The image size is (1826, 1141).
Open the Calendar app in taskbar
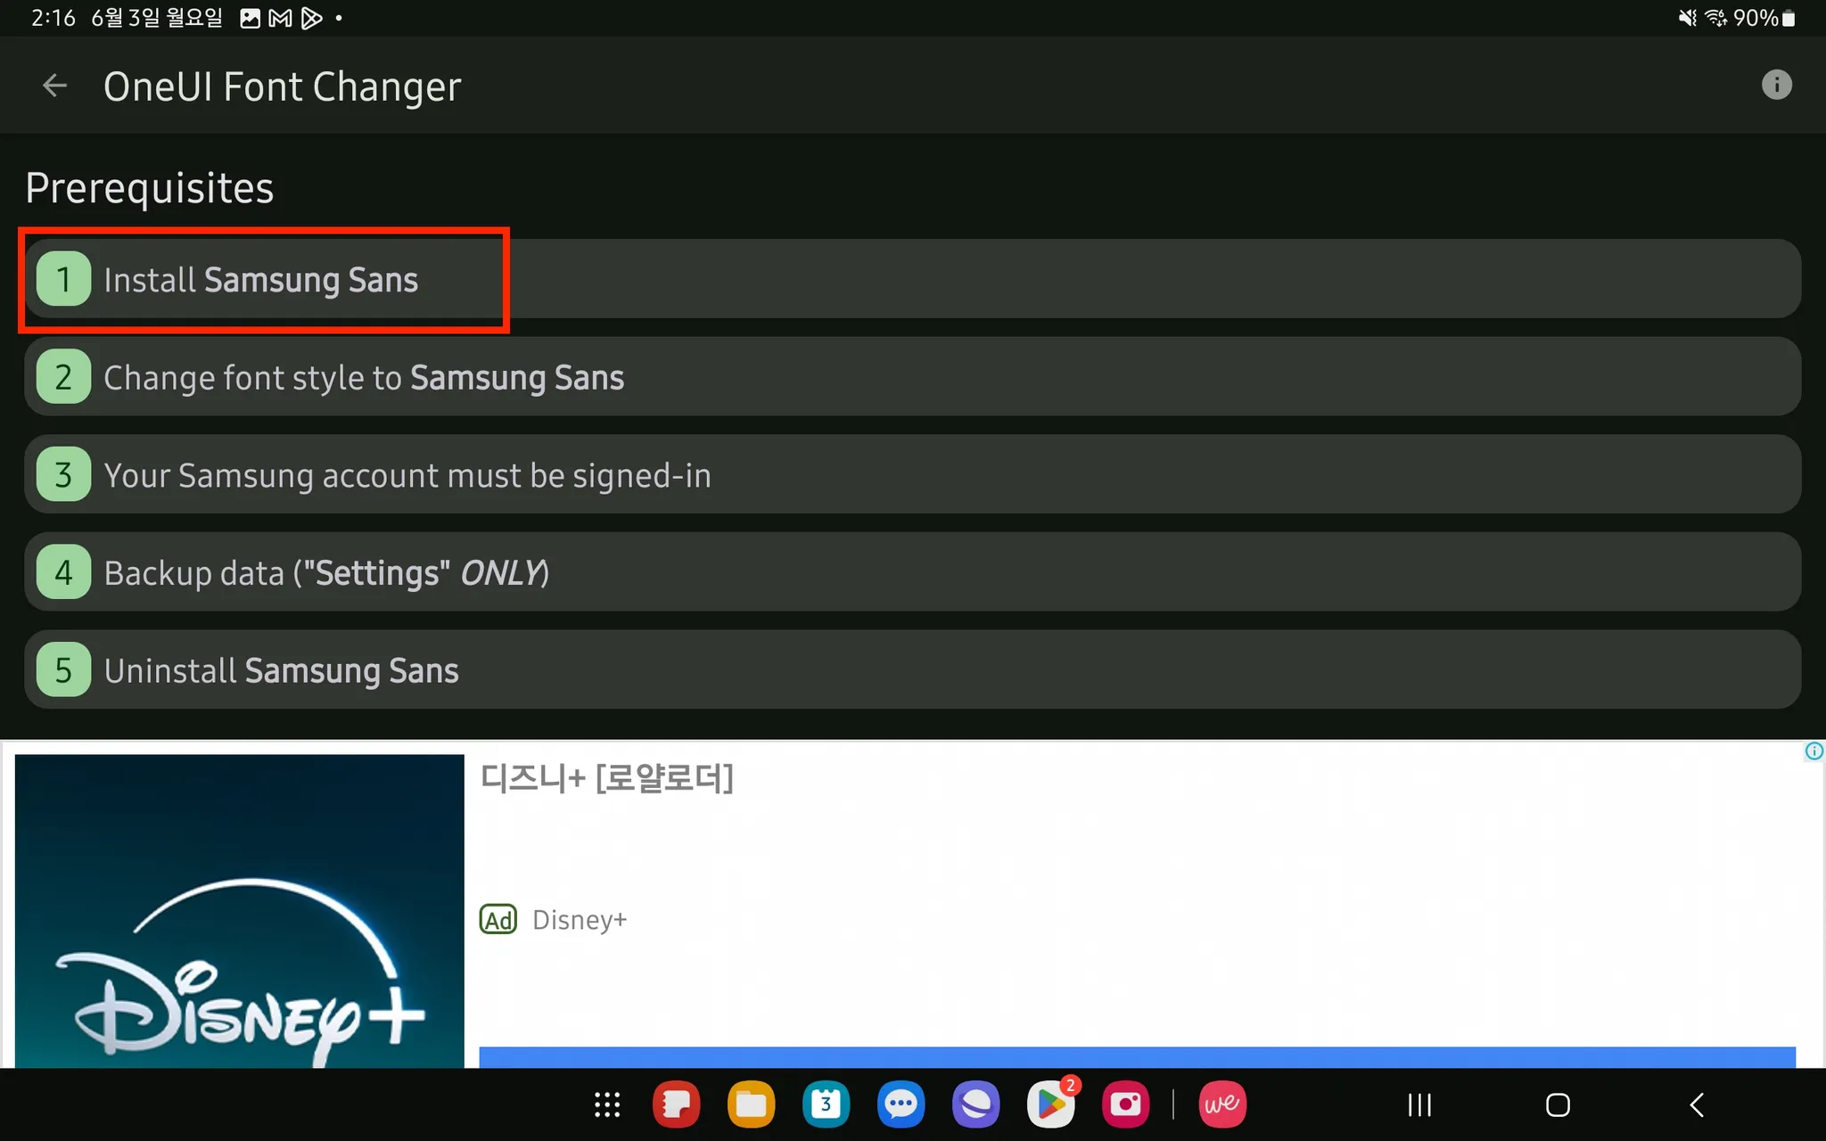(826, 1105)
